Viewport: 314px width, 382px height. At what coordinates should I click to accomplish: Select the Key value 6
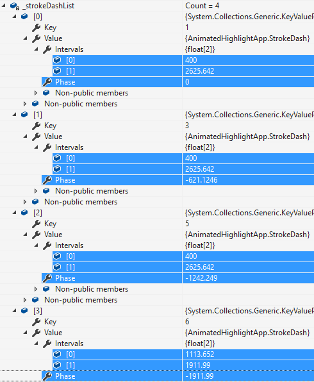(x=187, y=322)
